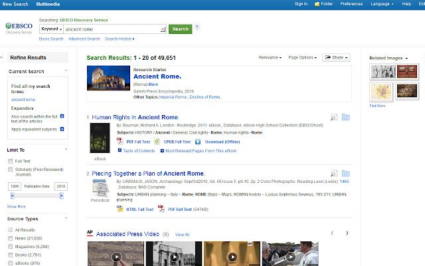This screenshot has width=425, height=266.
Task: Switch to Advanced Search
Action: (84, 39)
